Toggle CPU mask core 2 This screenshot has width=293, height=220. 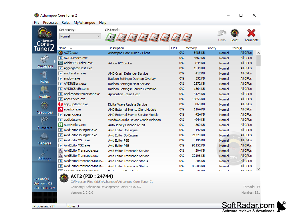click(x=121, y=37)
